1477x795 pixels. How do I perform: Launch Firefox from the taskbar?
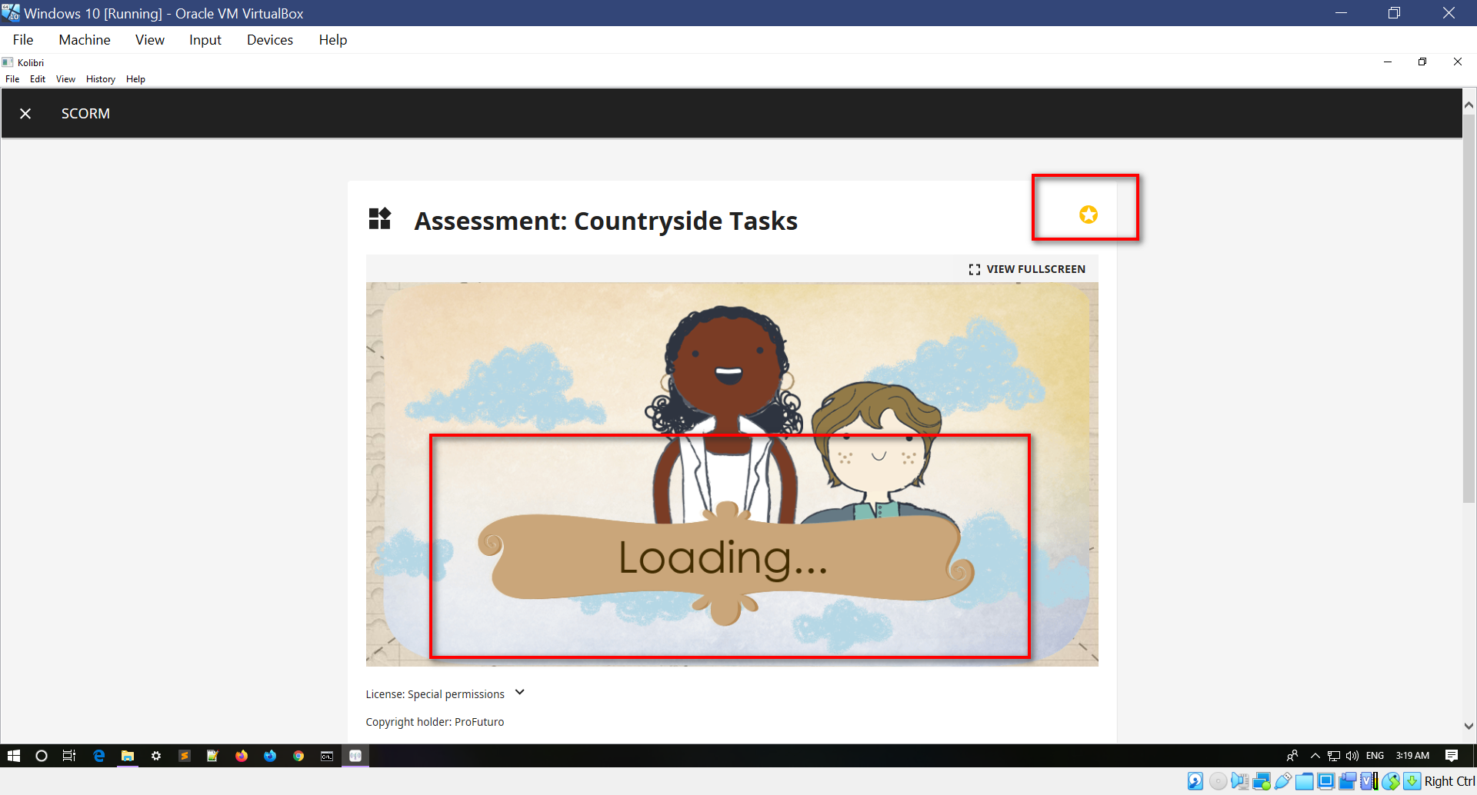tap(242, 756)
